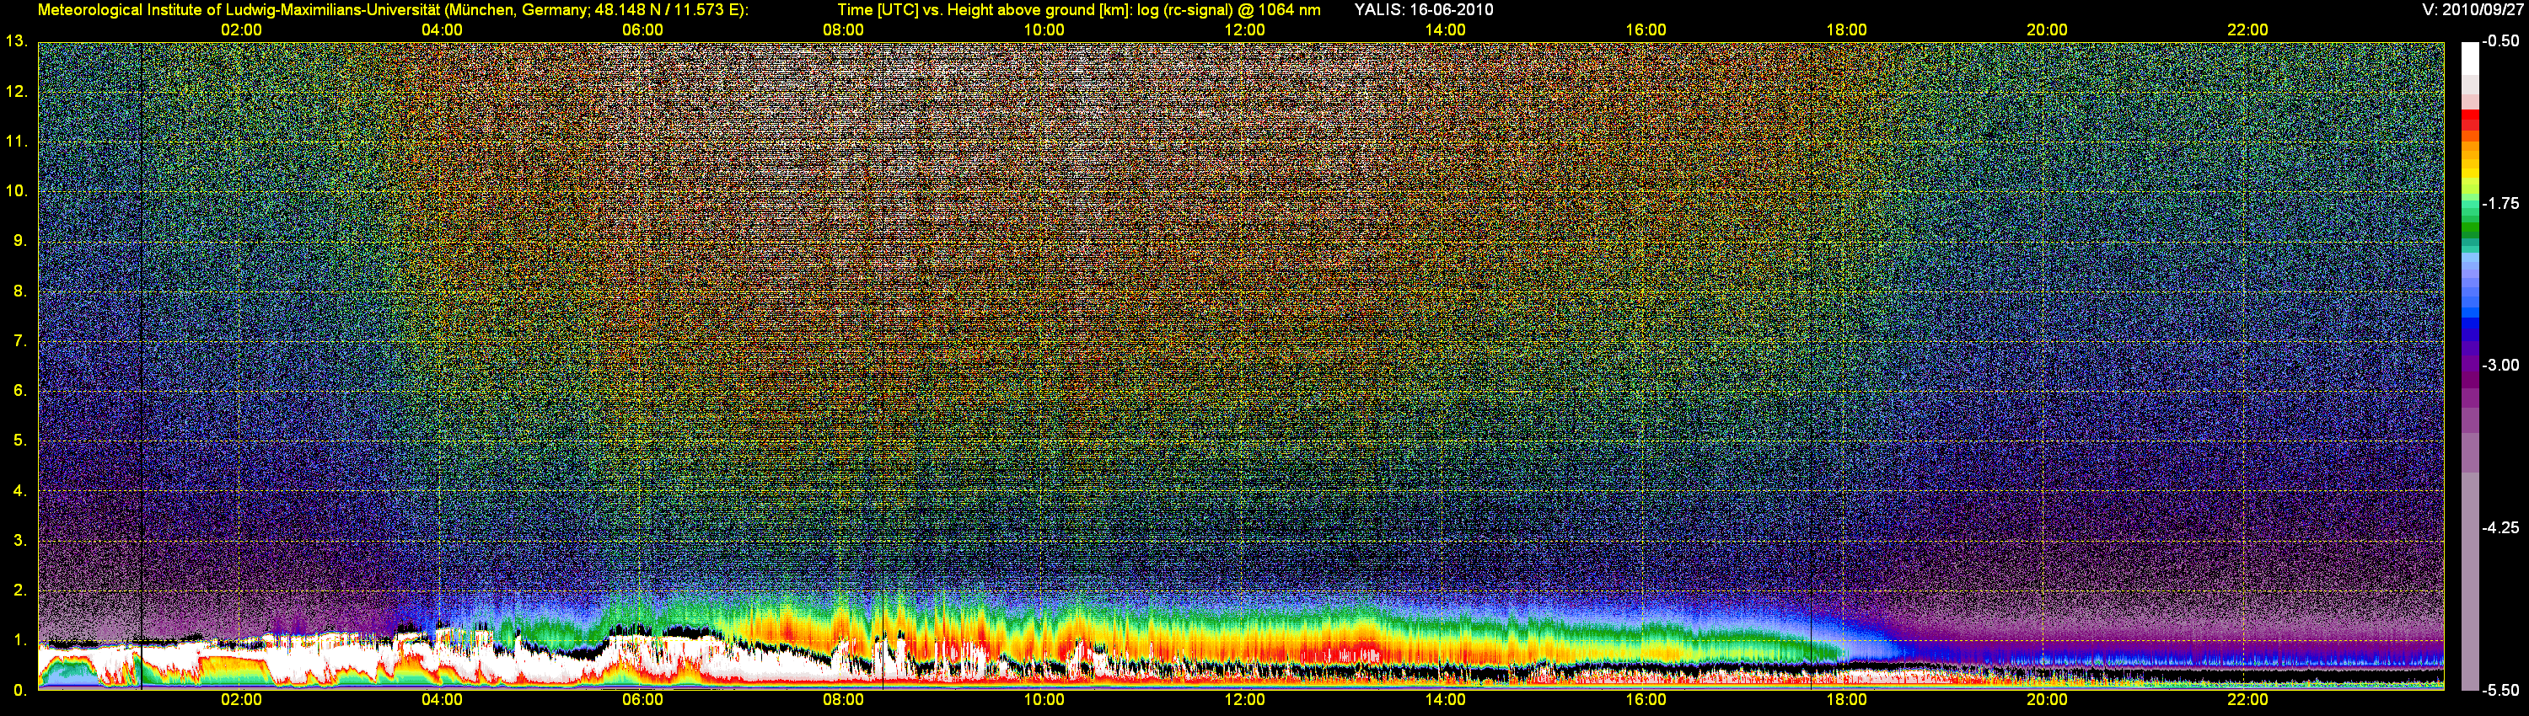Select the 12:00 label on the top time axis

1244,30
